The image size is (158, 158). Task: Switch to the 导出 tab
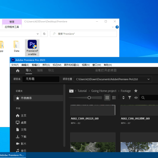51,70
